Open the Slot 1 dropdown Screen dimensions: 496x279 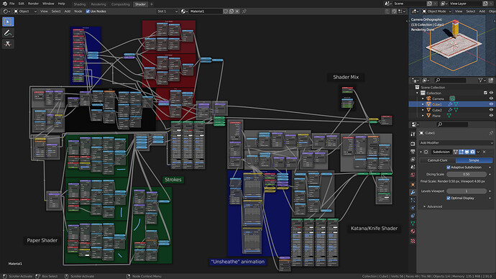point(167,12)
